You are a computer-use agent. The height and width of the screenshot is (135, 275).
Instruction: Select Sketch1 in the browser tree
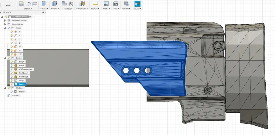(x=22, y=92)
